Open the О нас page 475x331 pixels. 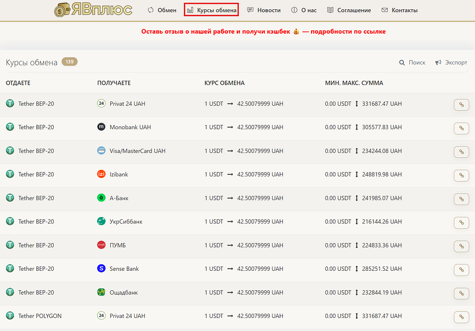pyautogui.click(x=304, y=10)
